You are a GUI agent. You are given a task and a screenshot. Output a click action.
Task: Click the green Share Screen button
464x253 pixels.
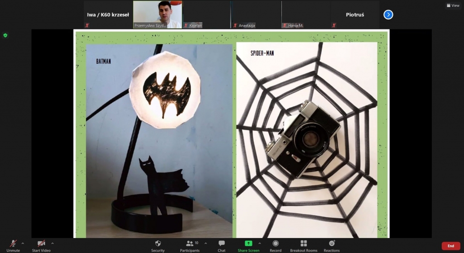click(248, 246)
